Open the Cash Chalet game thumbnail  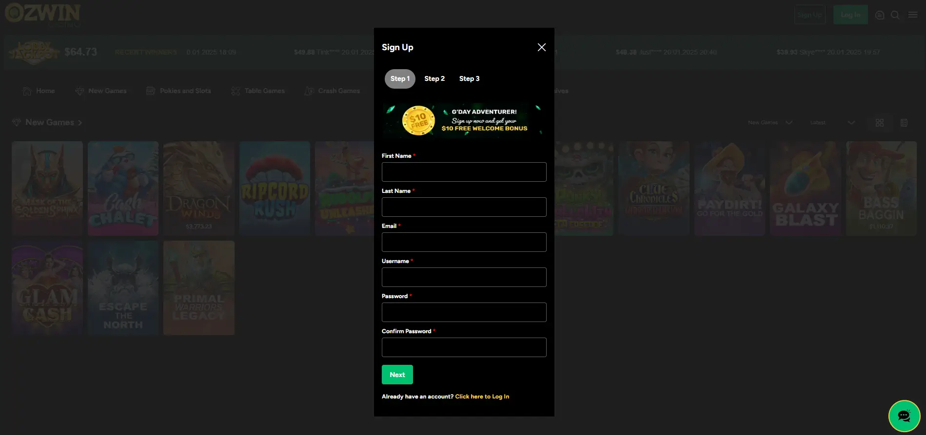[123, 189]
